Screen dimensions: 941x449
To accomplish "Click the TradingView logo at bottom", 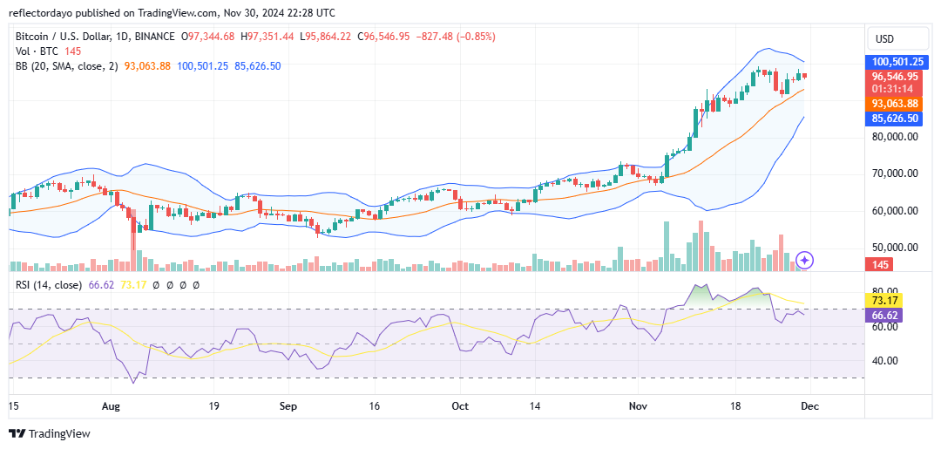I will click(x=49, y=433).
